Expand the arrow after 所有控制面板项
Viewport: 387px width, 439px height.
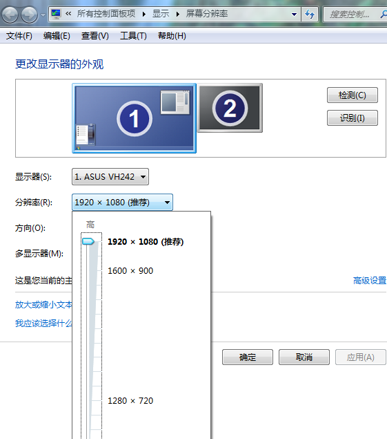click(x=144, y=14)
